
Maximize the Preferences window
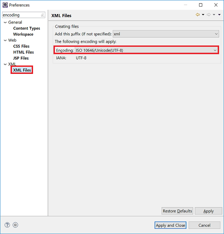pyautogui.click(x=201, y=5)
